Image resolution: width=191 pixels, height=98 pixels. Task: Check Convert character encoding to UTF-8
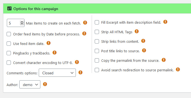coord(9,63)
